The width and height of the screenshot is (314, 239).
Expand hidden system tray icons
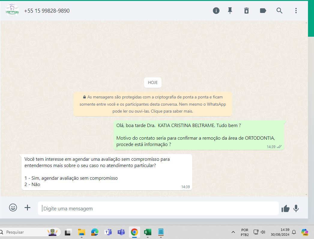(233, 232)
